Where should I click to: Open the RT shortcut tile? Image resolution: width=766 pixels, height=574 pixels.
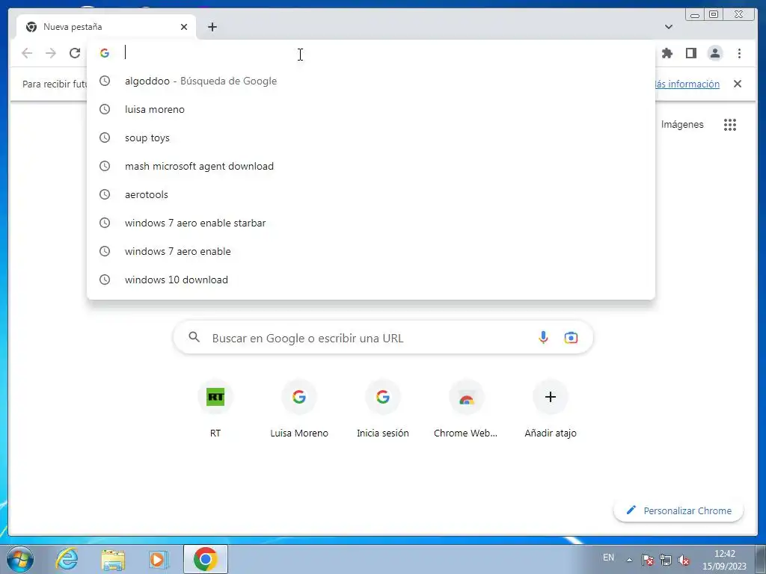tap(215, 410)
